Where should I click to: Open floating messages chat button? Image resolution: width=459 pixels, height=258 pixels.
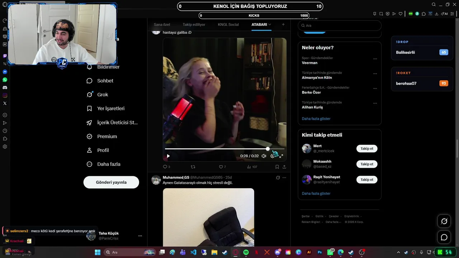444,237
